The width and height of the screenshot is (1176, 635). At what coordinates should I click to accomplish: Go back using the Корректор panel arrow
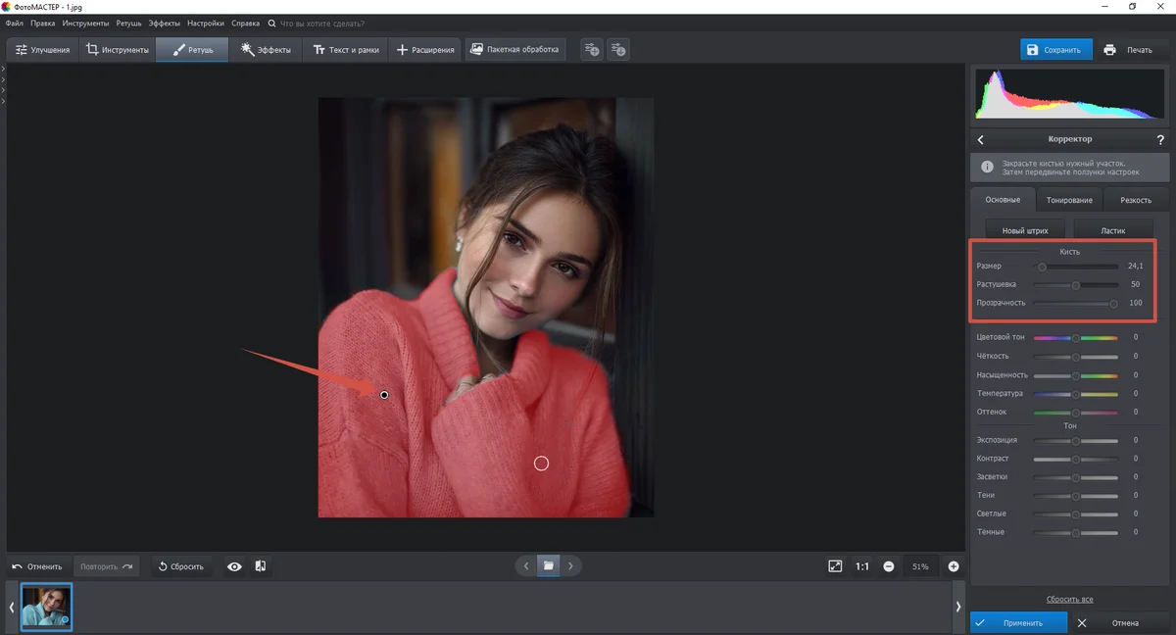click(x=981, y=140)
